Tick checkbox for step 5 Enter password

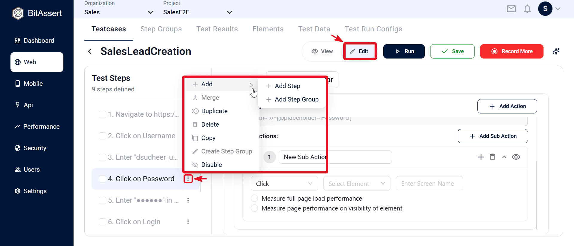103,200
